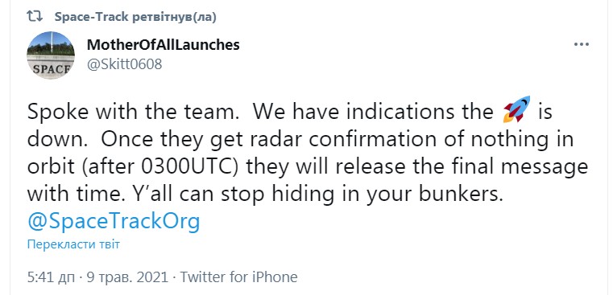Click the retweet arrows icon
The image size is (613, 295).
(x=35, y=17)
